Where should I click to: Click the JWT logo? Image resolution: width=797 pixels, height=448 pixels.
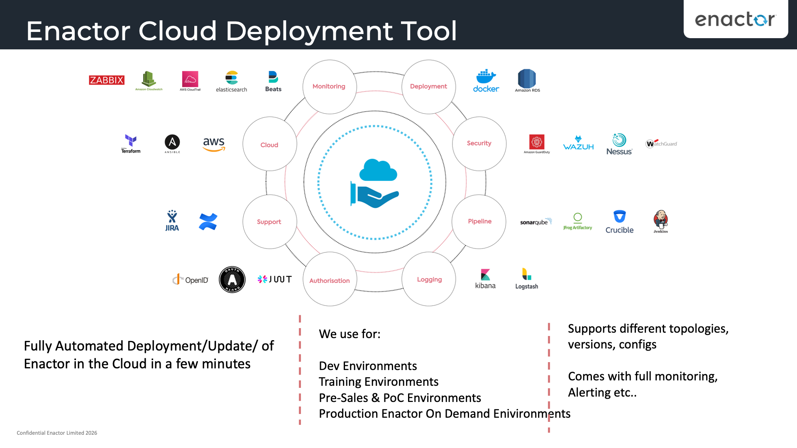coord(274,279)
